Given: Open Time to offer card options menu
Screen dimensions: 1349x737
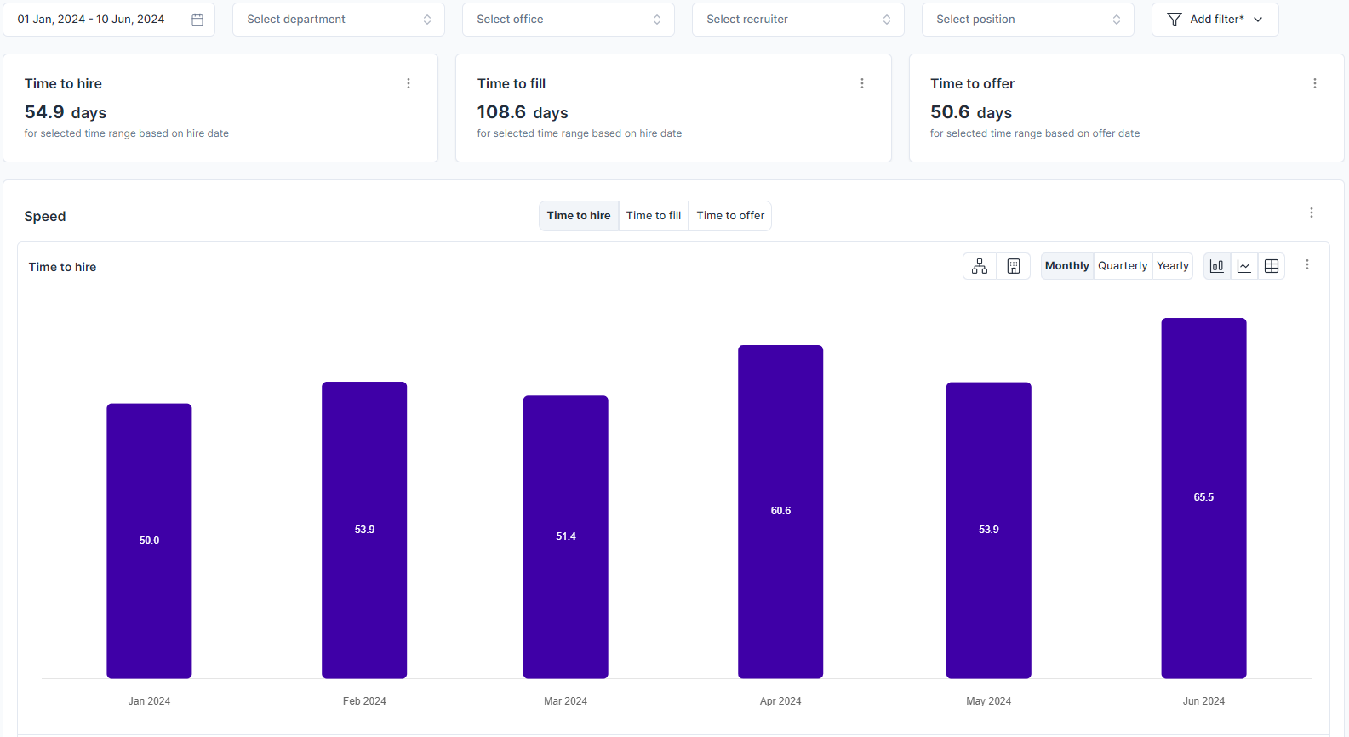Looking at the screenshot, I should pyautogui.click(x=1315, y=83).
